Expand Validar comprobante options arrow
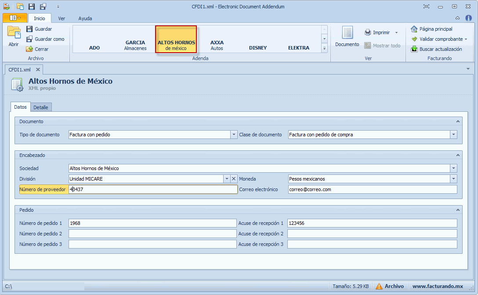This screenshot has width=478, height=295. pyautogui.click(x=466, y=39)
